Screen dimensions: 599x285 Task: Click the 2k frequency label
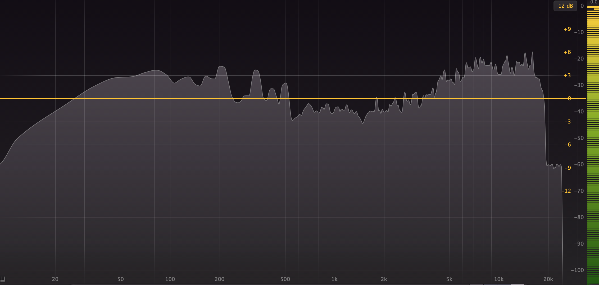click(384, 279)
